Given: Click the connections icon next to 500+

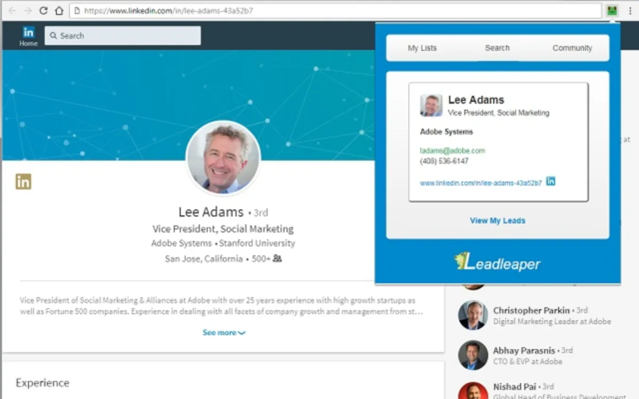Looking at the screenshot, I should click(x=277, y=259).
